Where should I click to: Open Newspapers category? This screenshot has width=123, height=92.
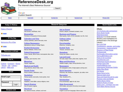click(64, 66)
